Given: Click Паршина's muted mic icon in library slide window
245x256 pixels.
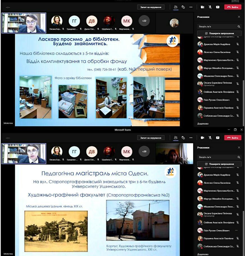Looking at the screenshot, I should 237,108.
